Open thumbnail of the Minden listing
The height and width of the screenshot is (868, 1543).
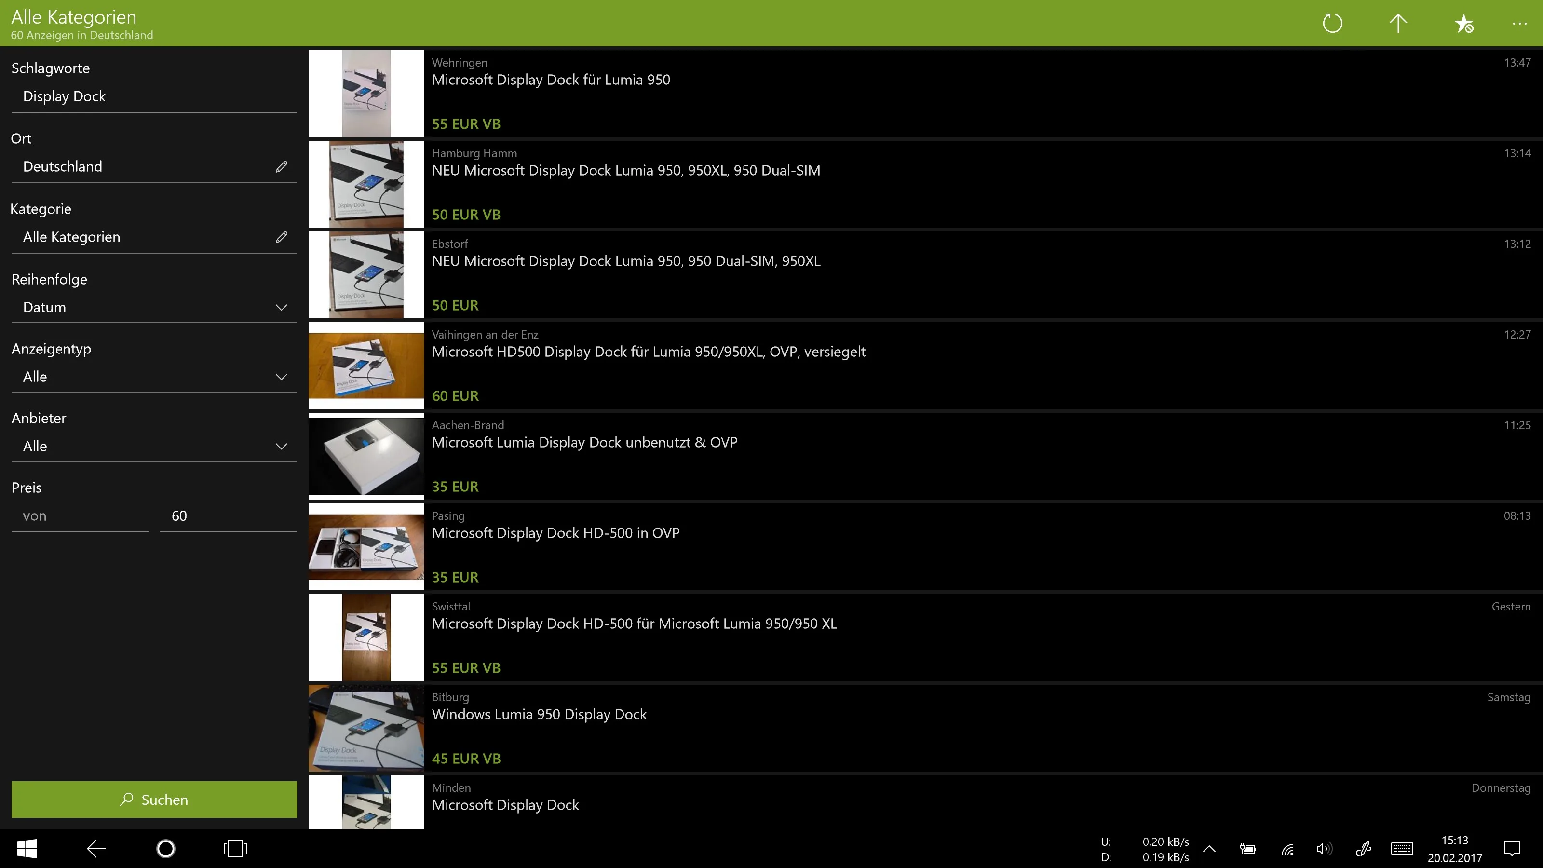coord(366,802)
